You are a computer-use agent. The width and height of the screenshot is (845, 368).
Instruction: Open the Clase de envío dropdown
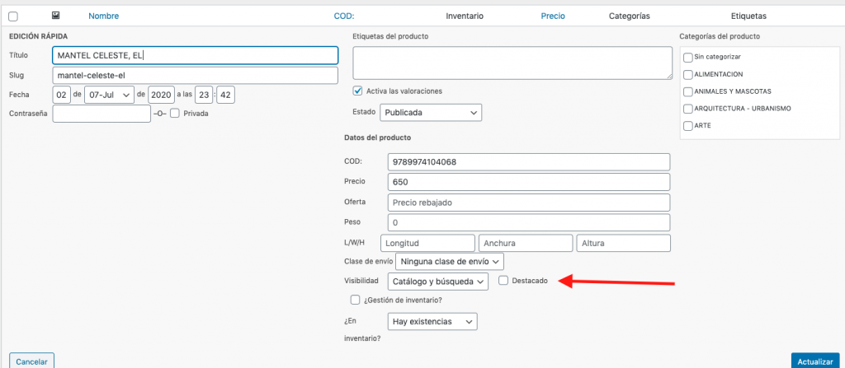coord(450,262)
